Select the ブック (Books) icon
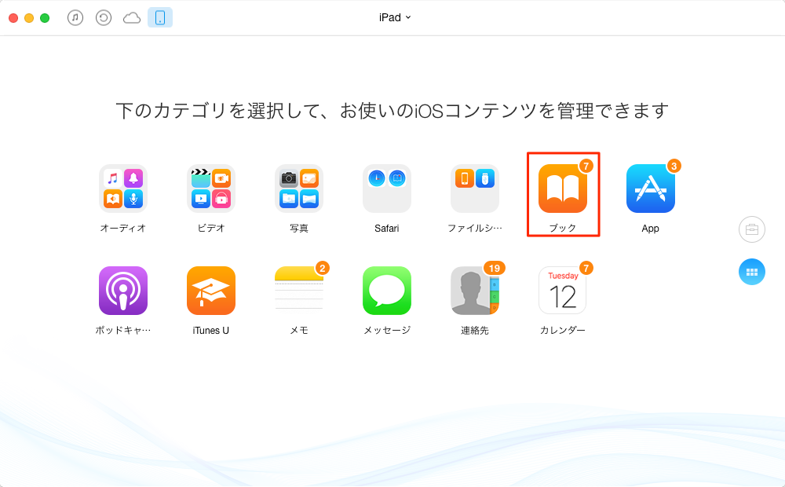785x487 pixels. [563, 189]
